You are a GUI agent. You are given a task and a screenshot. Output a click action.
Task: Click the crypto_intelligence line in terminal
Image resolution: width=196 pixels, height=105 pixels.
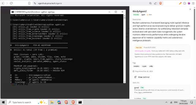38,68
